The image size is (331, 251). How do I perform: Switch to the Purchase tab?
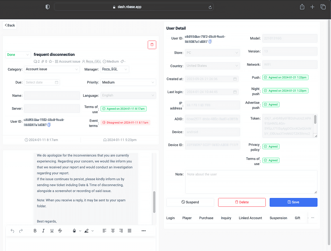(206, 218)
